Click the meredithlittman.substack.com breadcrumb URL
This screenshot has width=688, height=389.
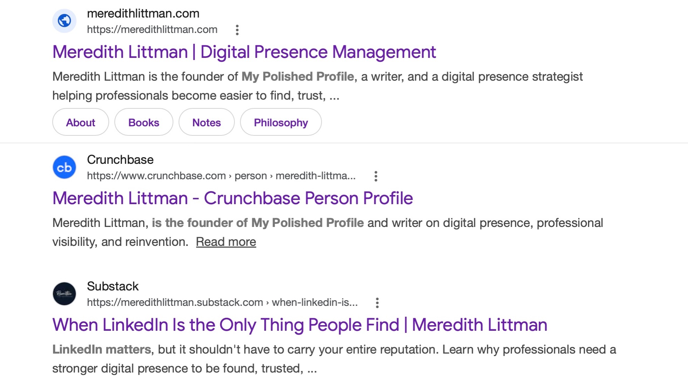[222, 302]
